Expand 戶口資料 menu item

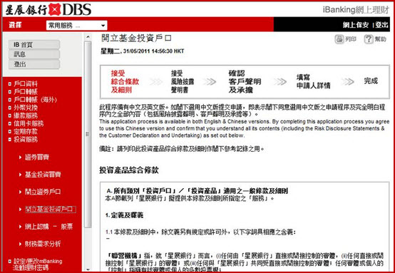click(26, 84)
